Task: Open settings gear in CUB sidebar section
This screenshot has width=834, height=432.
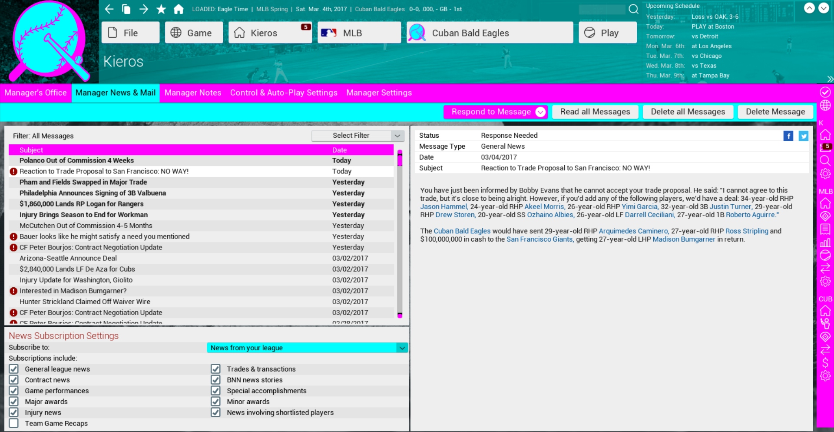Action: point(825,376)
